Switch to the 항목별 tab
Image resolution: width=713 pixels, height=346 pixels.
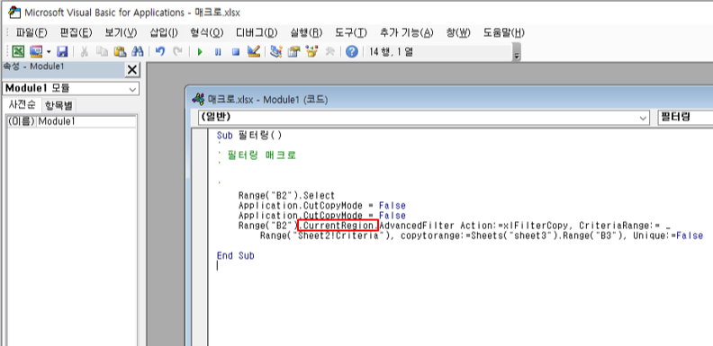[59, 106]
